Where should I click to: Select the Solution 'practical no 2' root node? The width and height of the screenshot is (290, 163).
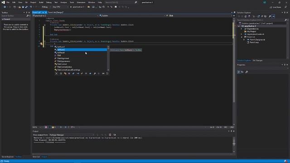coord(257,23)
